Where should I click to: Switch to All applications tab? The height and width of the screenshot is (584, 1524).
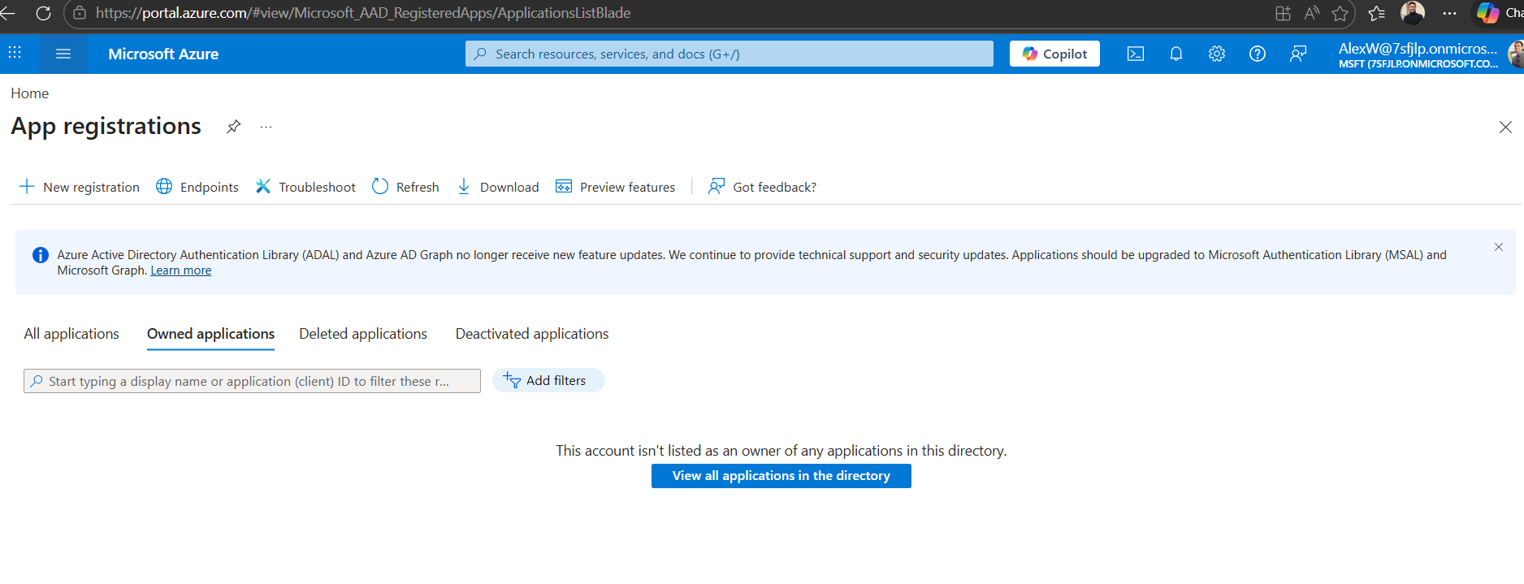71,334
